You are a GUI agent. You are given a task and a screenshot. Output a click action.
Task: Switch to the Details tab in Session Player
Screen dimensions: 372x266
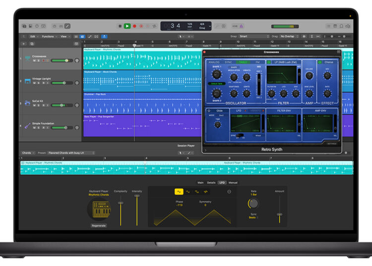(x=211, y=183)
